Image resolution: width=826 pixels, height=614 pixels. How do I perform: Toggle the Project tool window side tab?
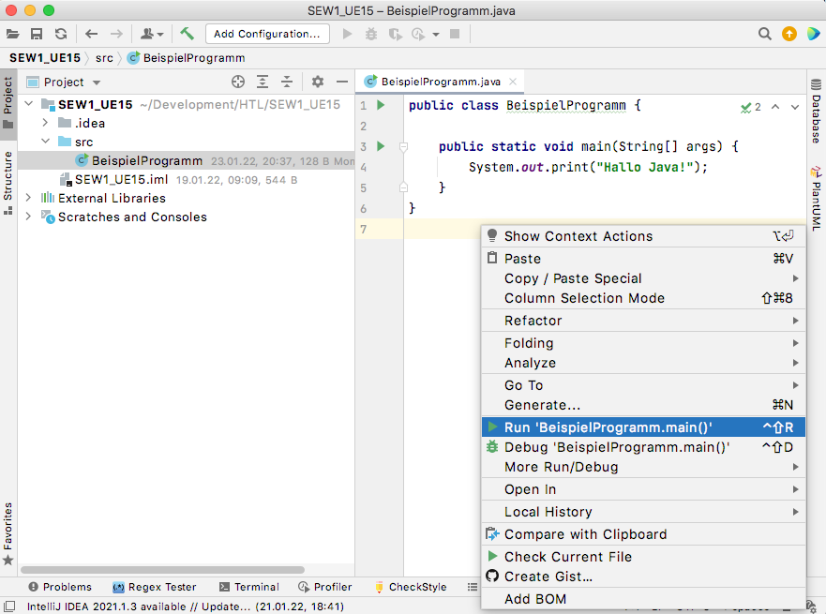[8, 103]
